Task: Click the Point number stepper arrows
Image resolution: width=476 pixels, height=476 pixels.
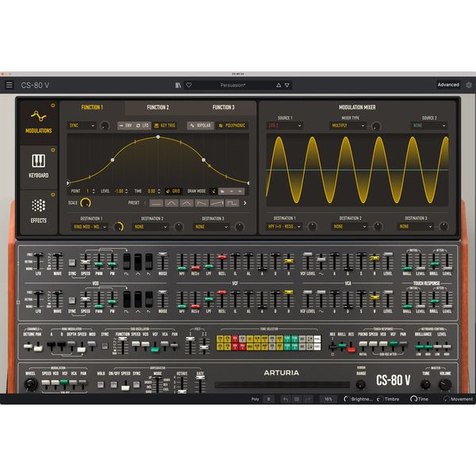Action: click(x=94, y=191)
